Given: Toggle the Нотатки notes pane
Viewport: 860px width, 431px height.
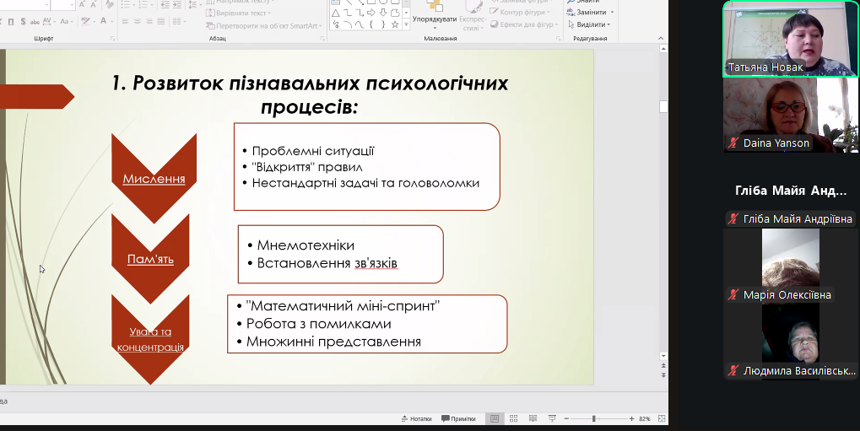Looking at the screenshot, I should (415, 418).
